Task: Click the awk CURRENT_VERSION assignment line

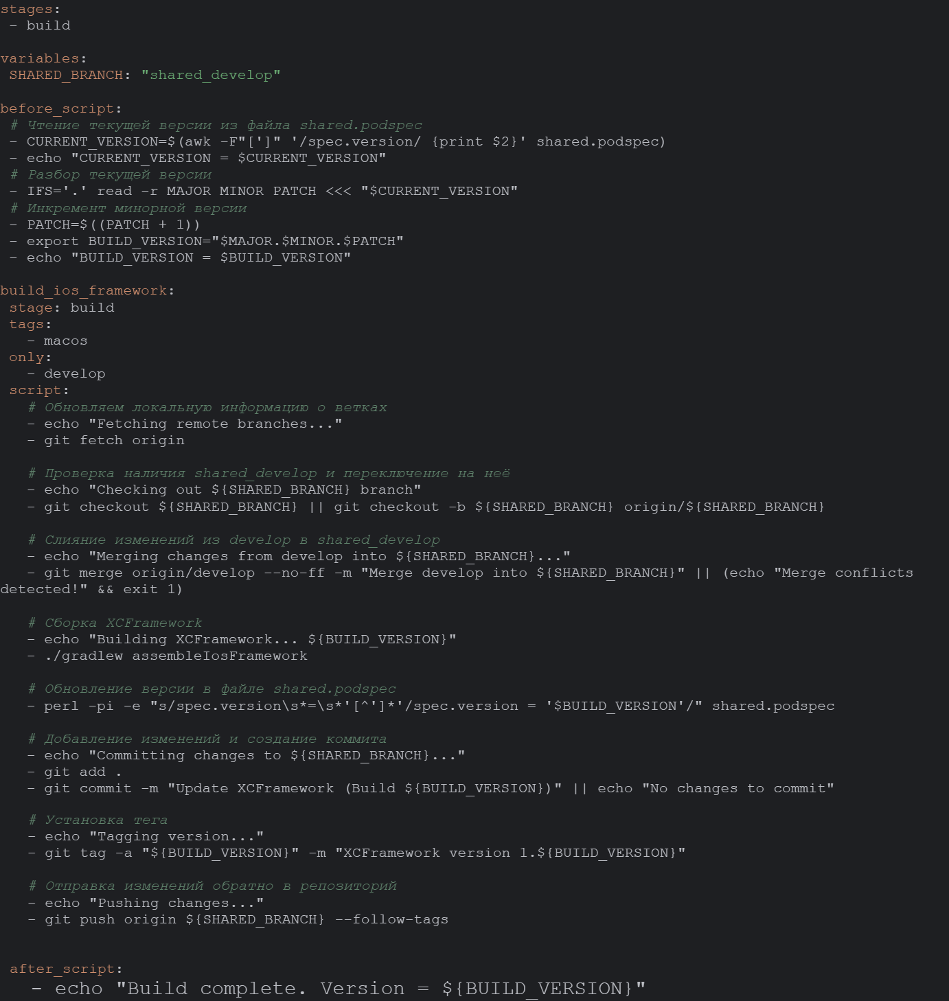Action: click(345, 141)
